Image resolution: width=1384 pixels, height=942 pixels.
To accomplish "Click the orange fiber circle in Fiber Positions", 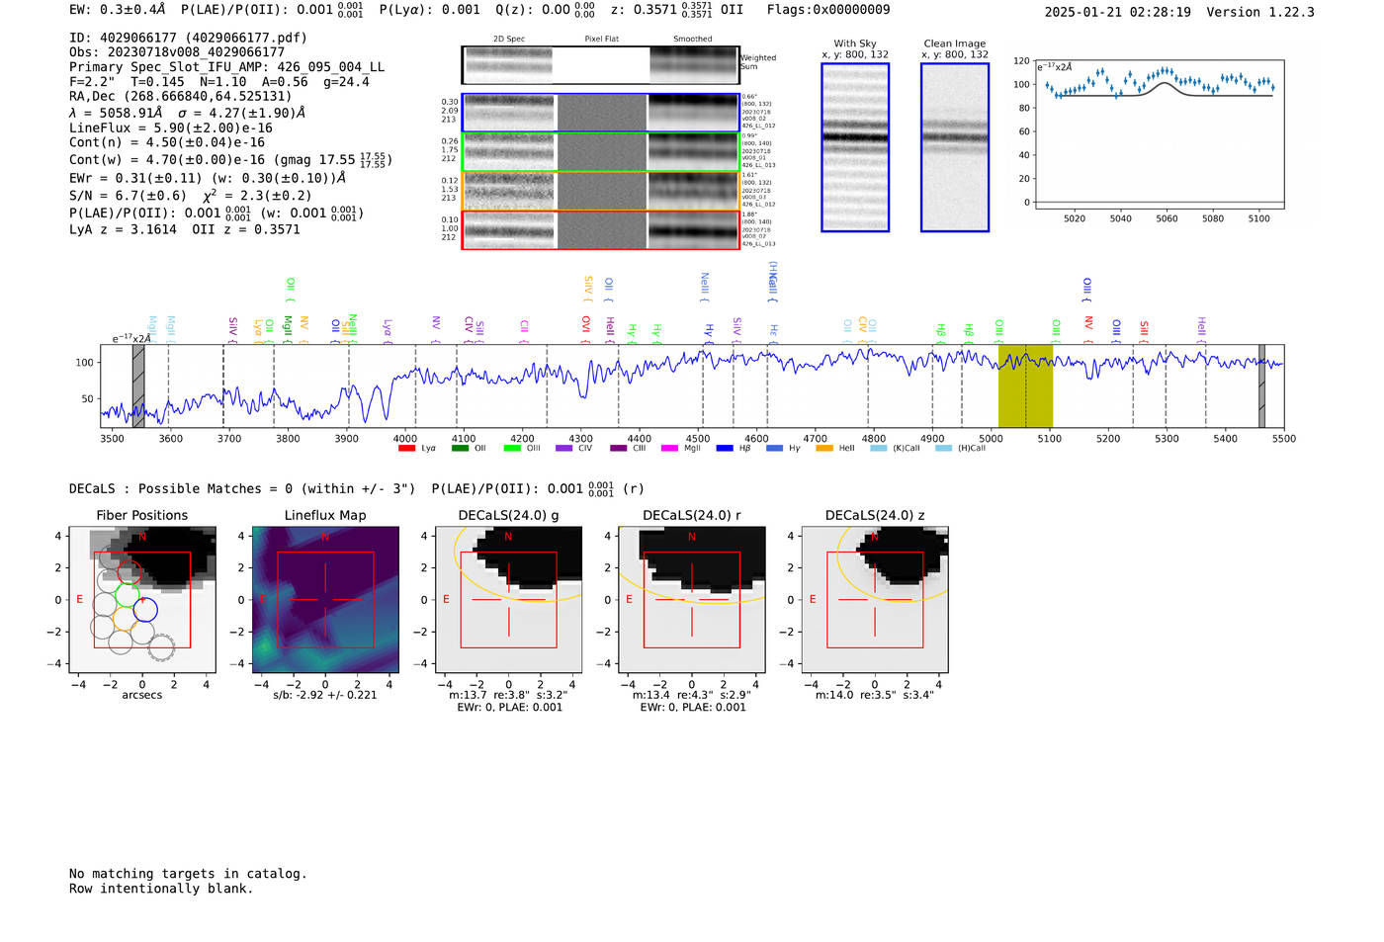I will [126, 619].
